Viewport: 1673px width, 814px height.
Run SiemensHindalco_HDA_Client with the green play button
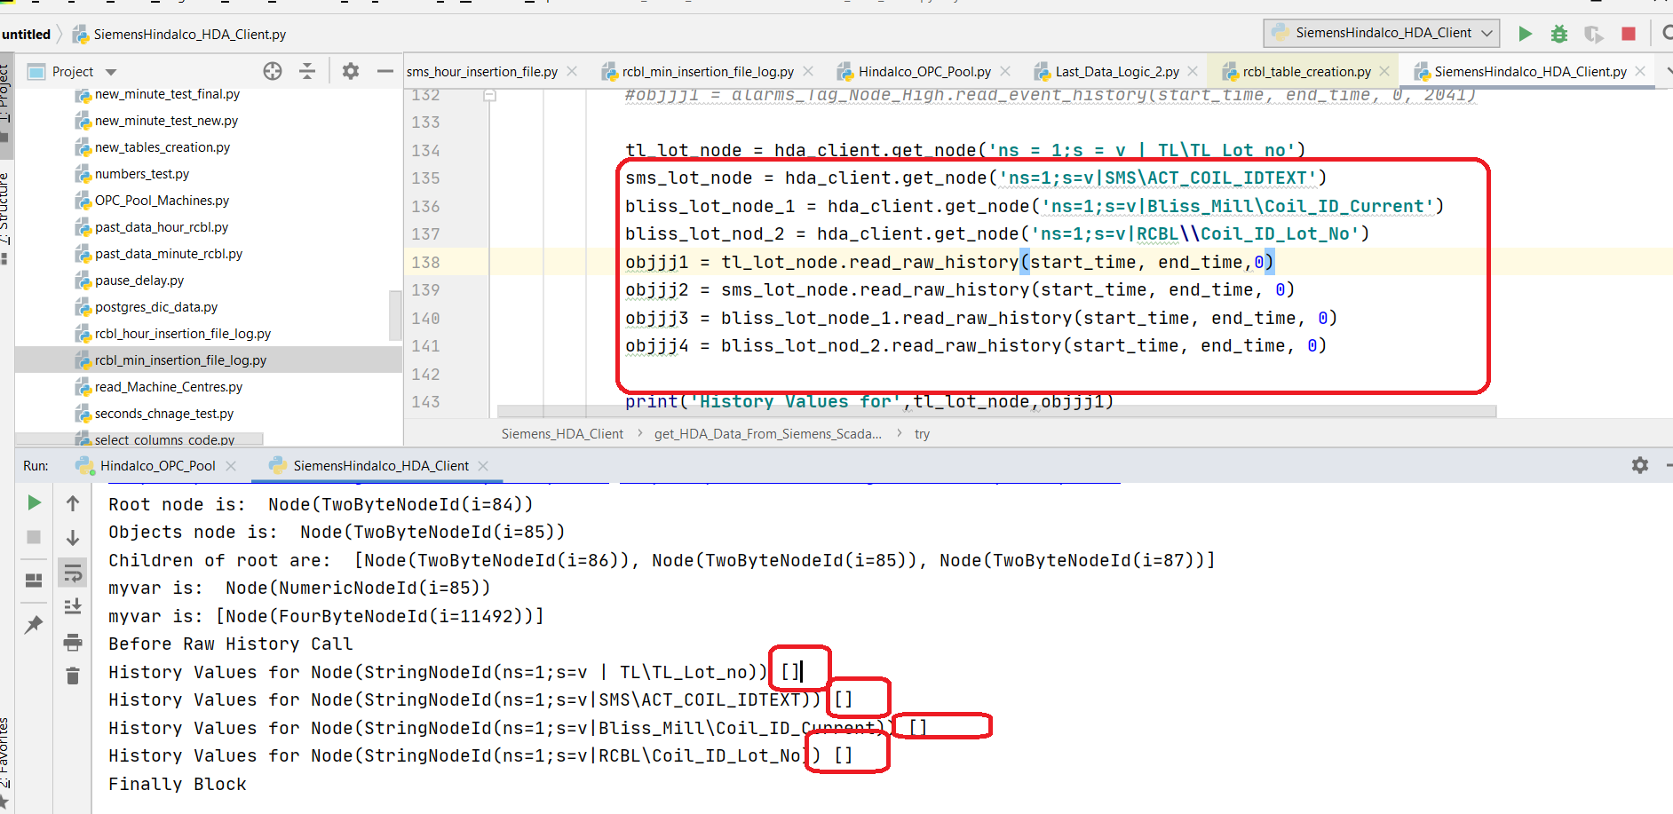pyautogui.click(x=1525, y=34)
